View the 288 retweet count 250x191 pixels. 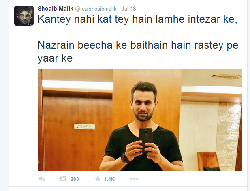(75, 179)
